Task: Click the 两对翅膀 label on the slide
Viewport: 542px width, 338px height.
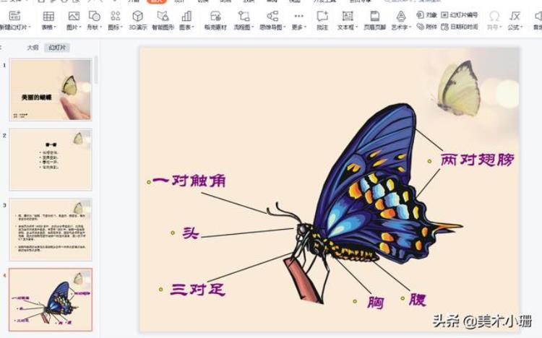Action: pyautogui.click(x=478, y=160)
